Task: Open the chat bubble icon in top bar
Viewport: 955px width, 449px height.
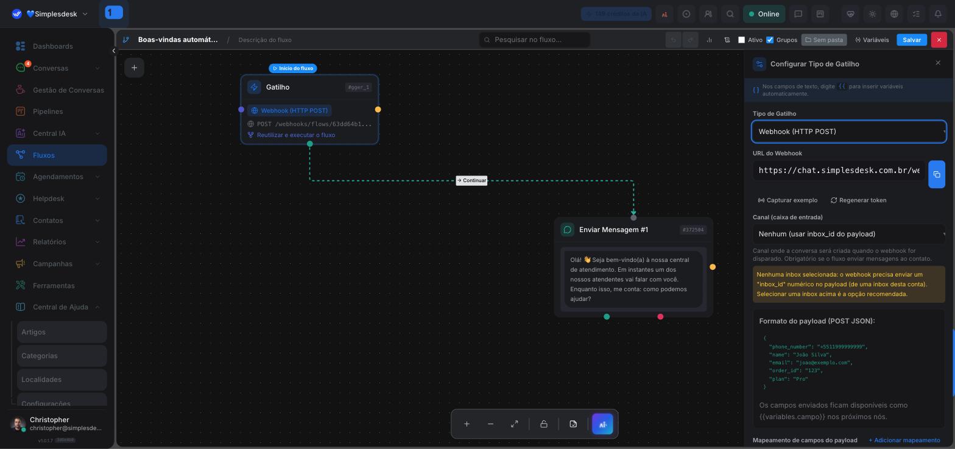Action: click(798, 14)
